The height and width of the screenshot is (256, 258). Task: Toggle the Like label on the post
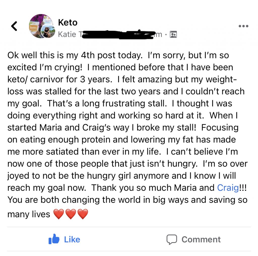(72, 240)
